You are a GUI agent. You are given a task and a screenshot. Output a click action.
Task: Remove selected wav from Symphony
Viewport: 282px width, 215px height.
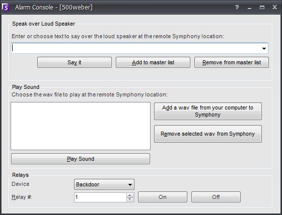pyautogui.click(x=208, y=134)
